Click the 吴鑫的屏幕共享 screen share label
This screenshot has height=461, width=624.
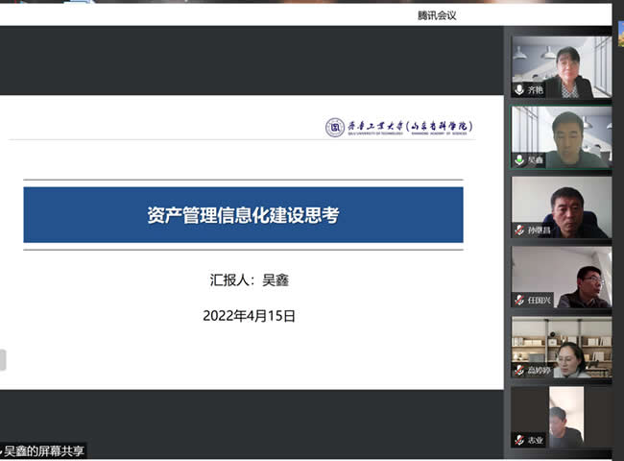[45, 450]
